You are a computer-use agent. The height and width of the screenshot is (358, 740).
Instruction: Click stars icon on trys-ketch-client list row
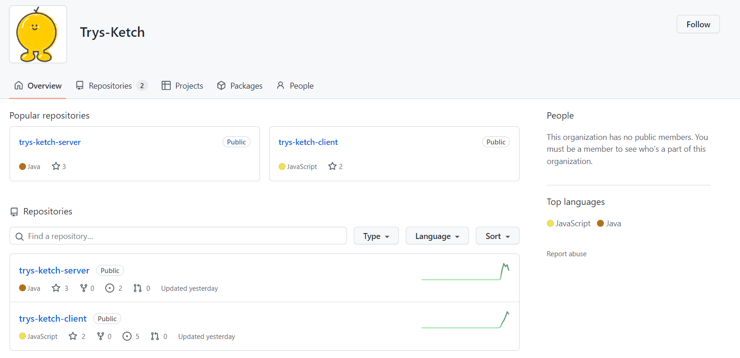(73, 336)
